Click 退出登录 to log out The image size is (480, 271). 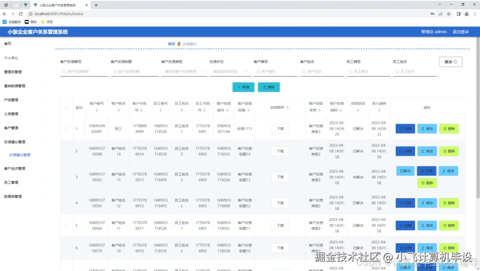click(x=460, y=32)
